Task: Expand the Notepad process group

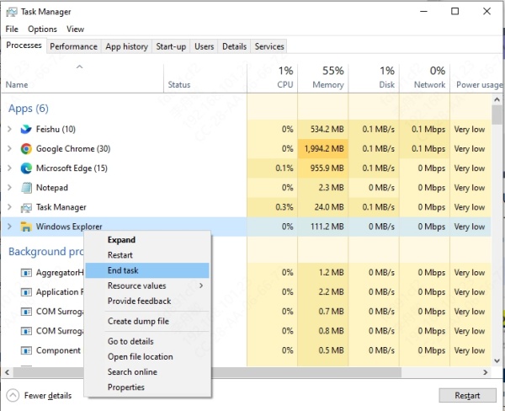Action: (x=9, y=188)
